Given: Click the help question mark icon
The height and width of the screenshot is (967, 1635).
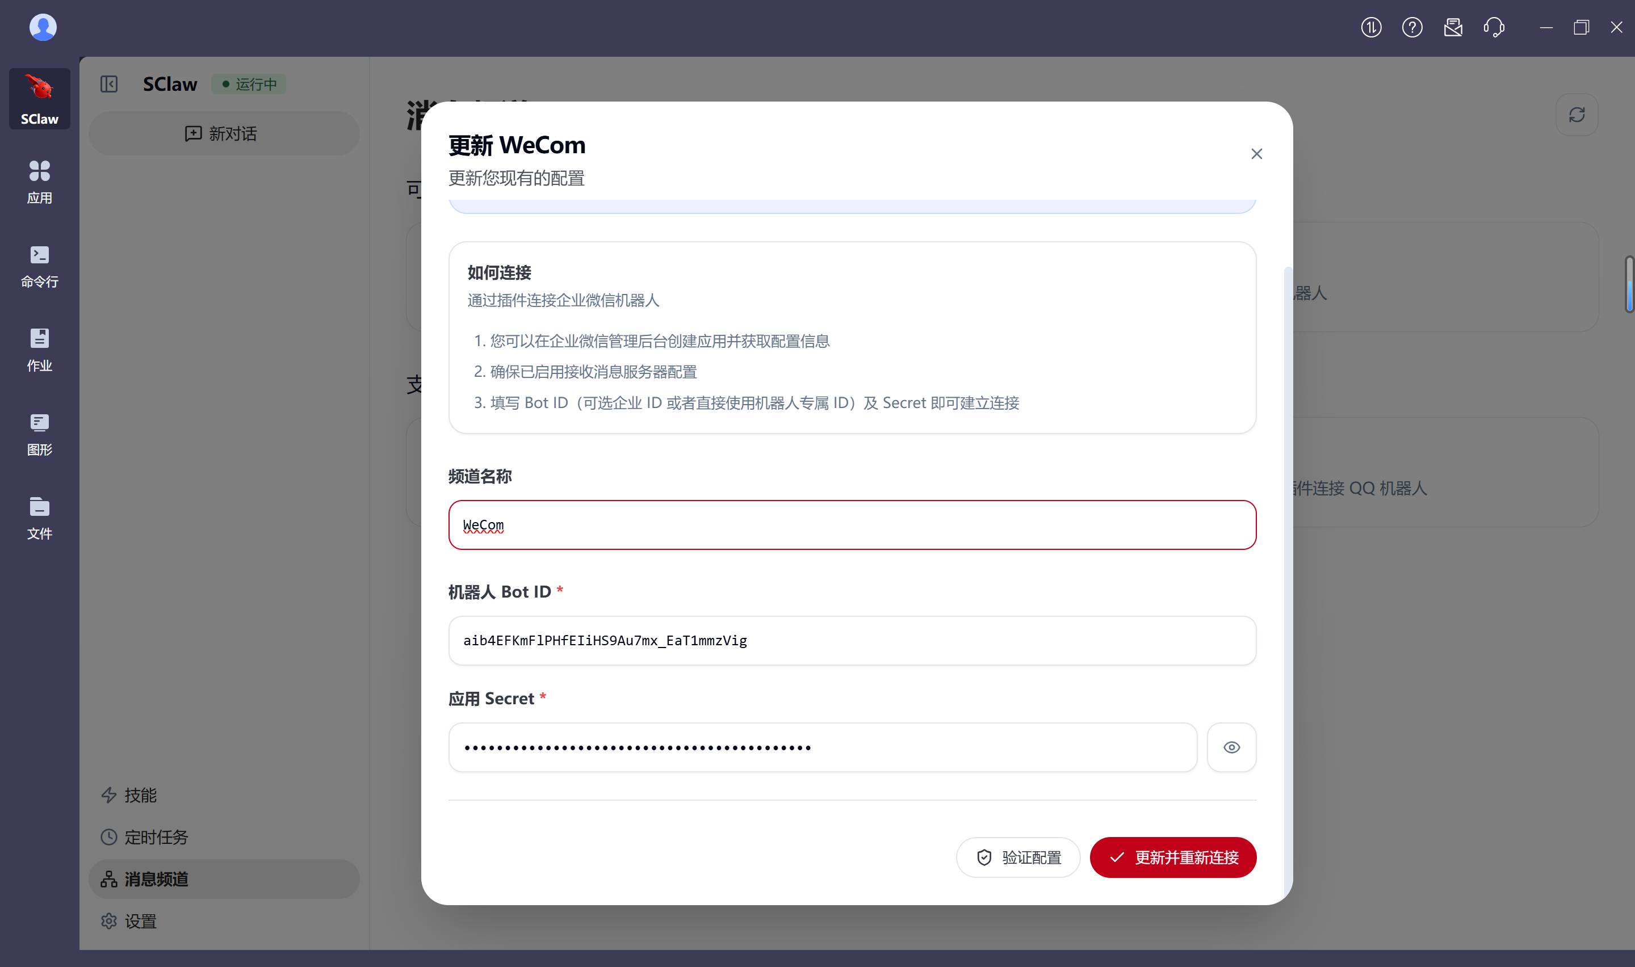Looking at the screenshot, I should coord(1412,27).
